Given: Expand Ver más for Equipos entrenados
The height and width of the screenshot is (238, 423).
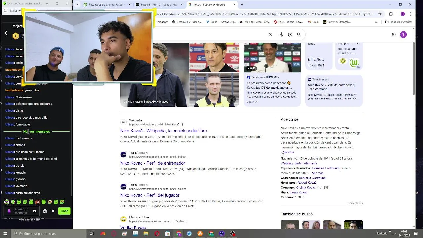Looking at the screenshot, I should pyautogui.click(x=318, y=173).
